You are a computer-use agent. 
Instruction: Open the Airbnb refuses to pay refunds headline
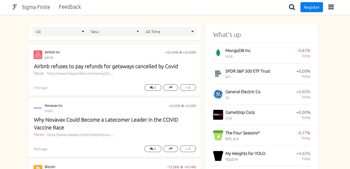106,66
